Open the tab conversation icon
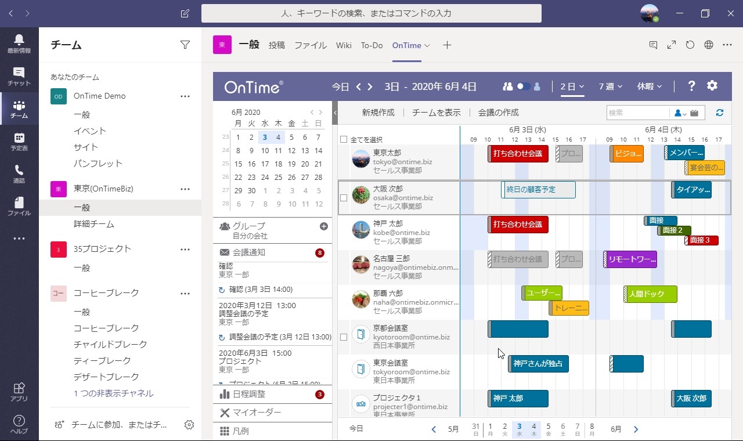Screen dimensions: 743x441 click(653, 45)
